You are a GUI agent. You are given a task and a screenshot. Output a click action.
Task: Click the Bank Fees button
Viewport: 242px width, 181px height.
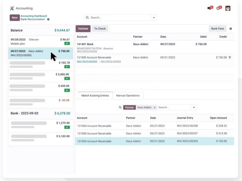(217, 29)
